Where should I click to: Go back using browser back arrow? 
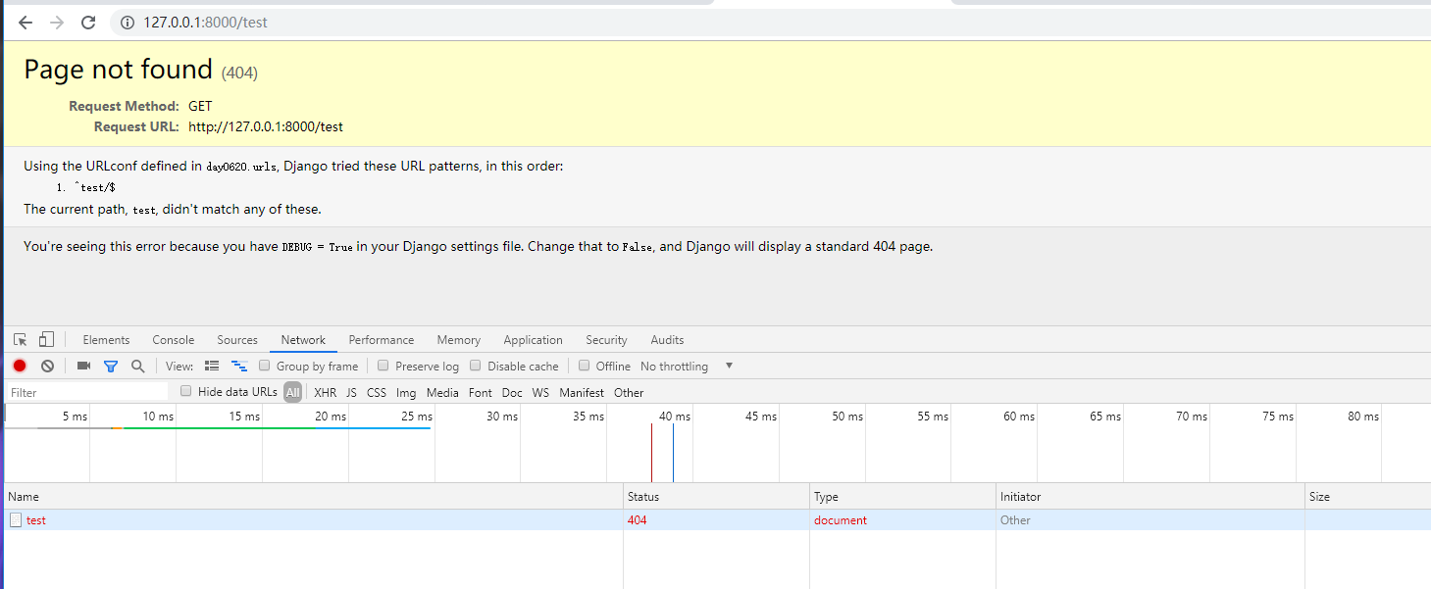click(x=26, y=23)
